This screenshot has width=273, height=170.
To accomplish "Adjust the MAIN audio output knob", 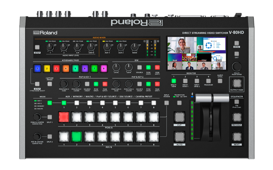I will pos(135,47).
